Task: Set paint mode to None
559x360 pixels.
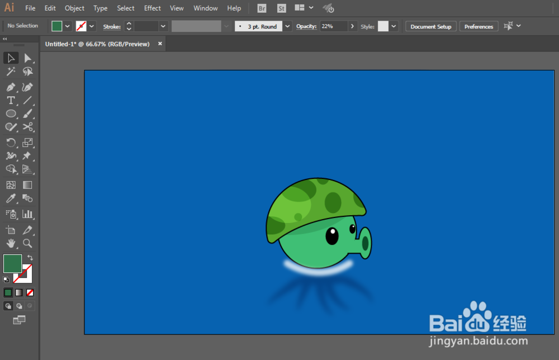Action: click(30, 292)
